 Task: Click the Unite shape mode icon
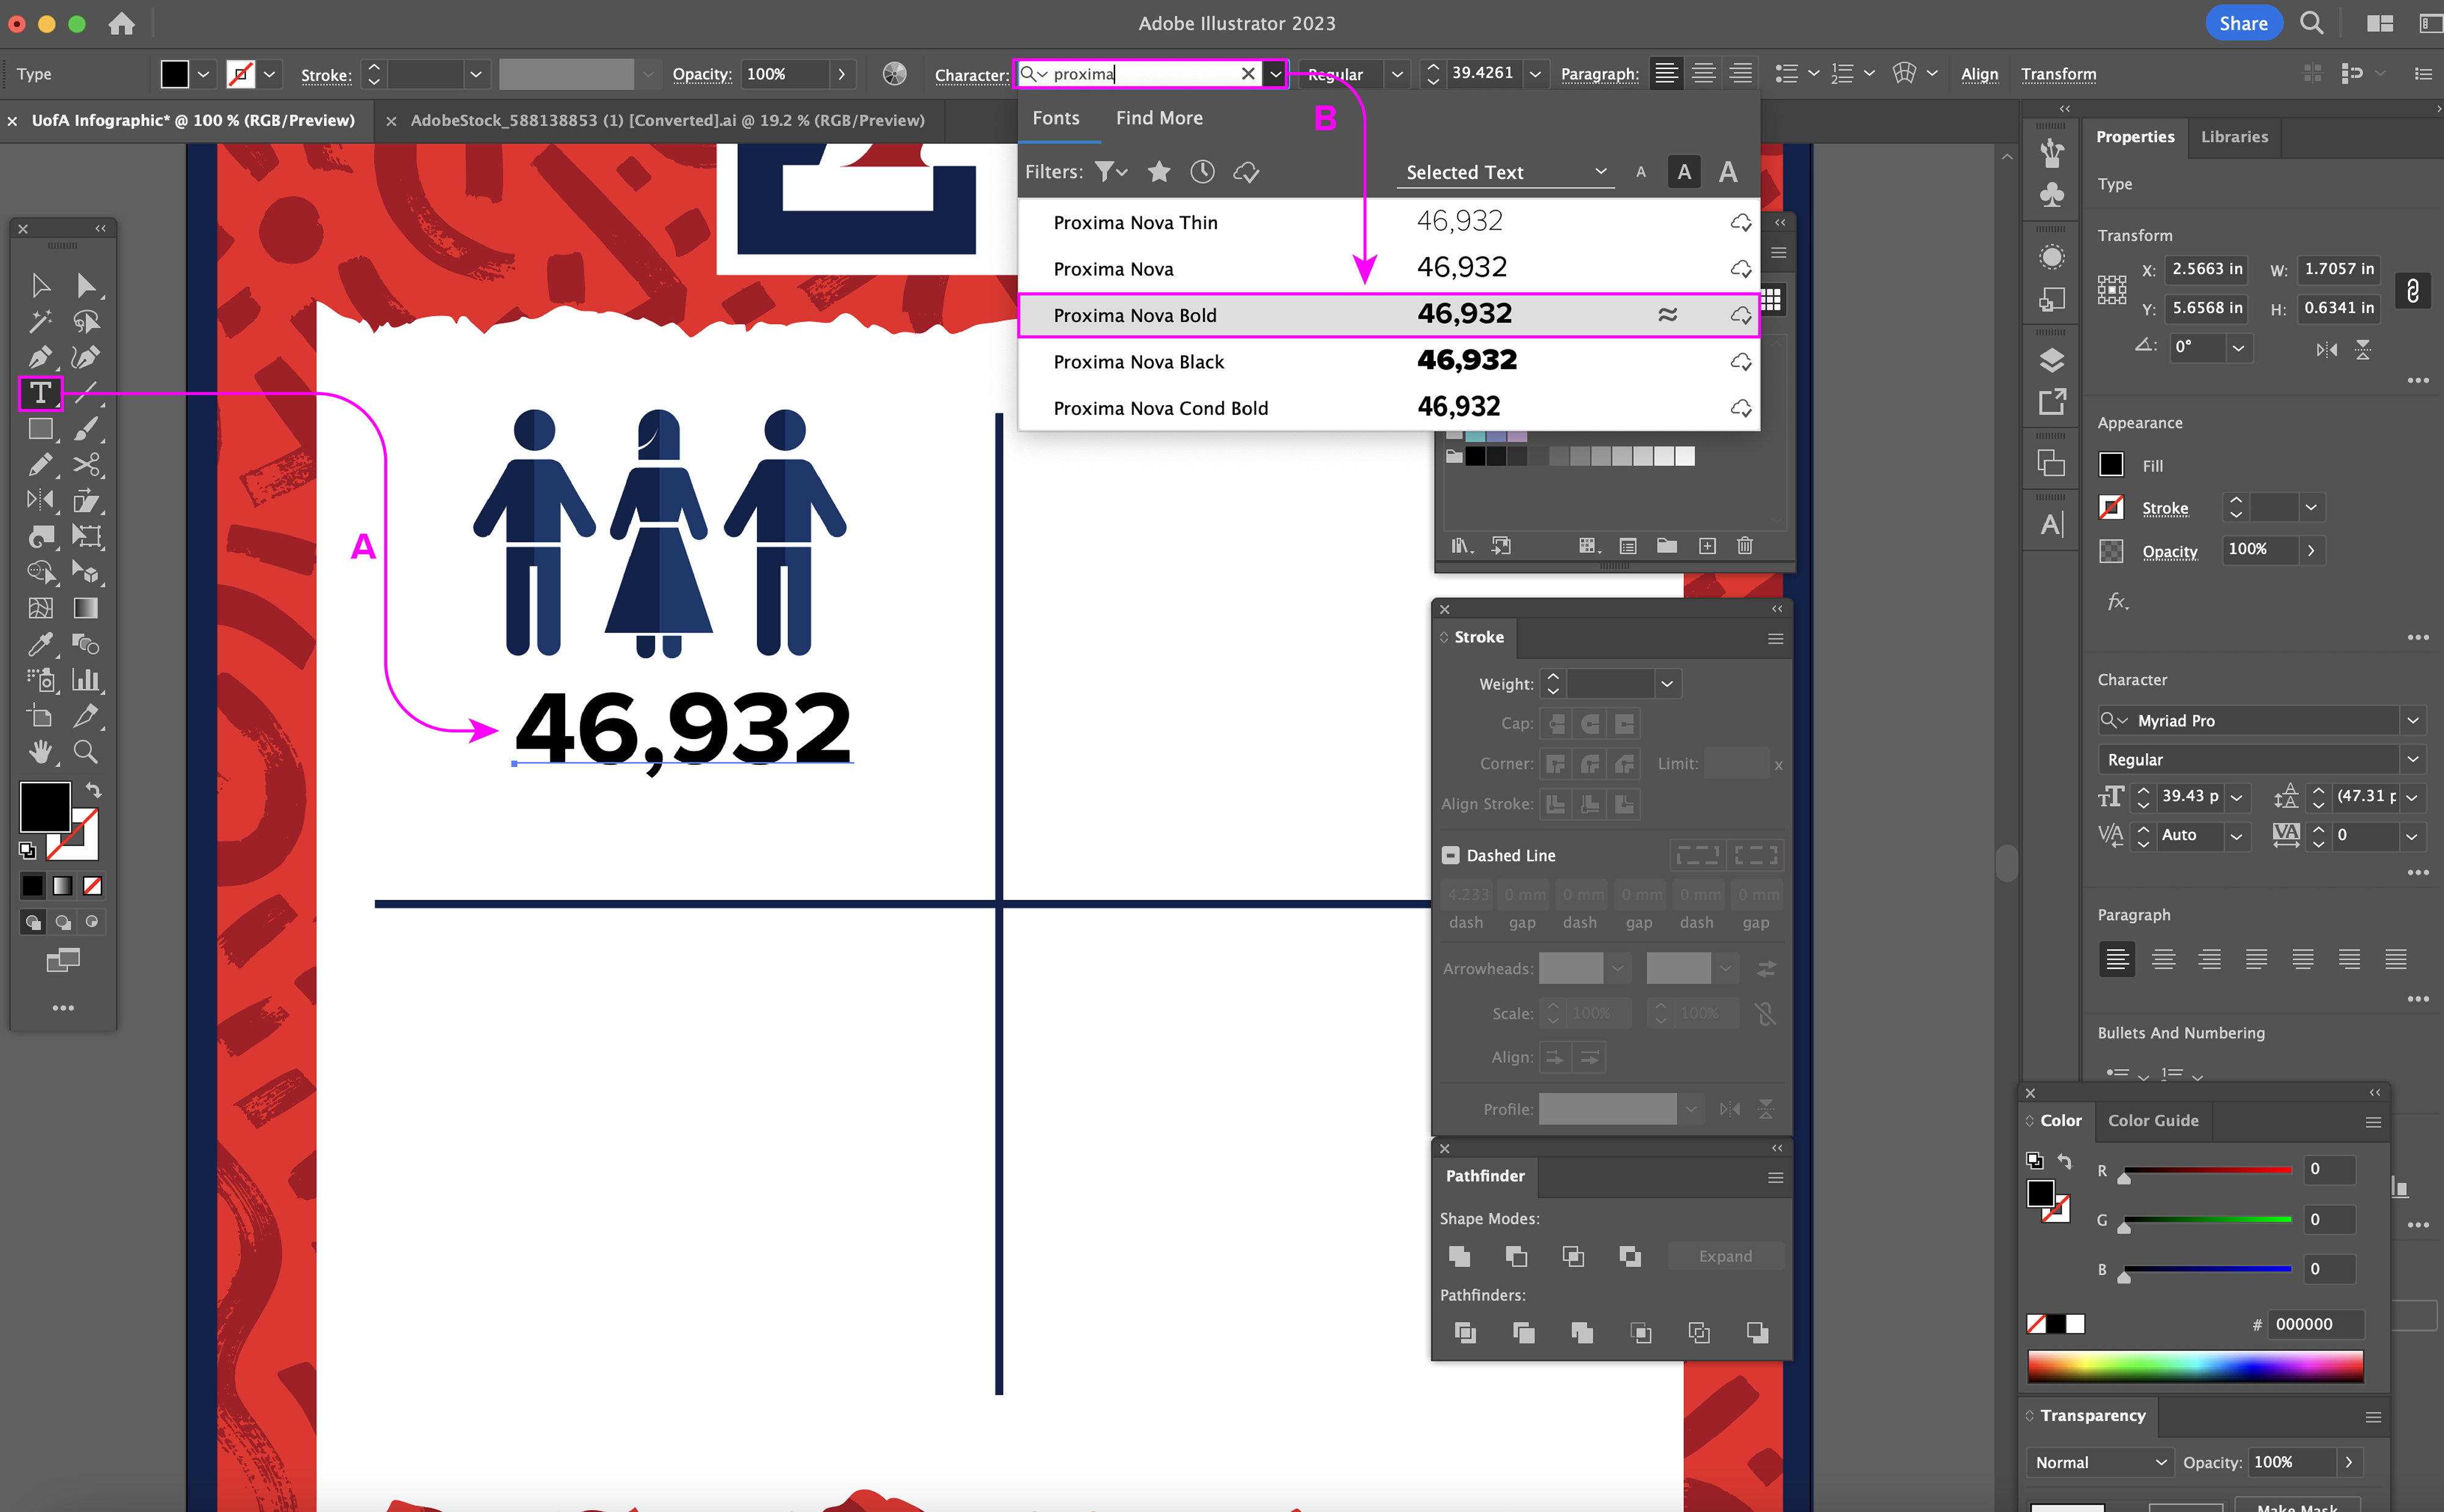(x=1459, y=1256)
